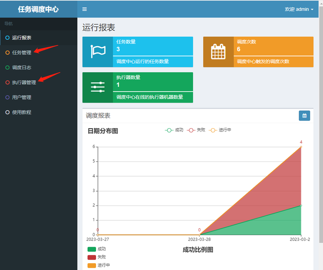Click the sliders icon on 执行器数量 card
This screenshot has height=270, width=323.
pos(98,87)
